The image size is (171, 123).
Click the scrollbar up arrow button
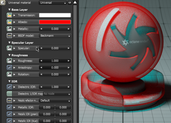(75, 2)
